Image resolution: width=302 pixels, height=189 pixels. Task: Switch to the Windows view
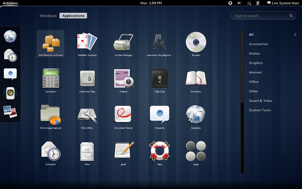[48, 16]
